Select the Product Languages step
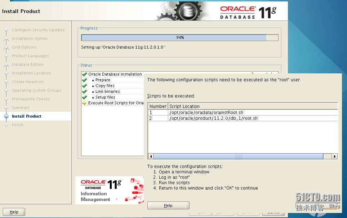 tap(30, 56)
